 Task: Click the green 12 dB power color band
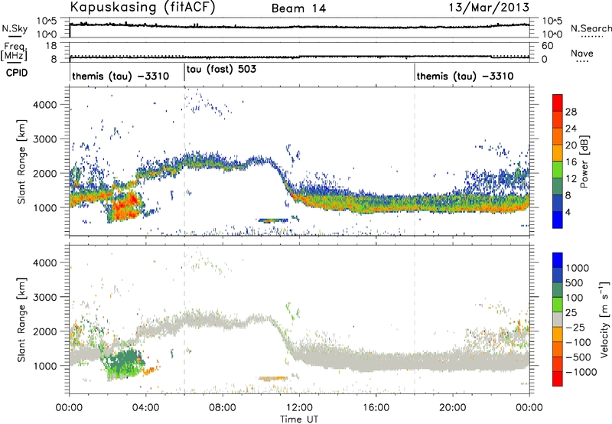click(558, 170)
